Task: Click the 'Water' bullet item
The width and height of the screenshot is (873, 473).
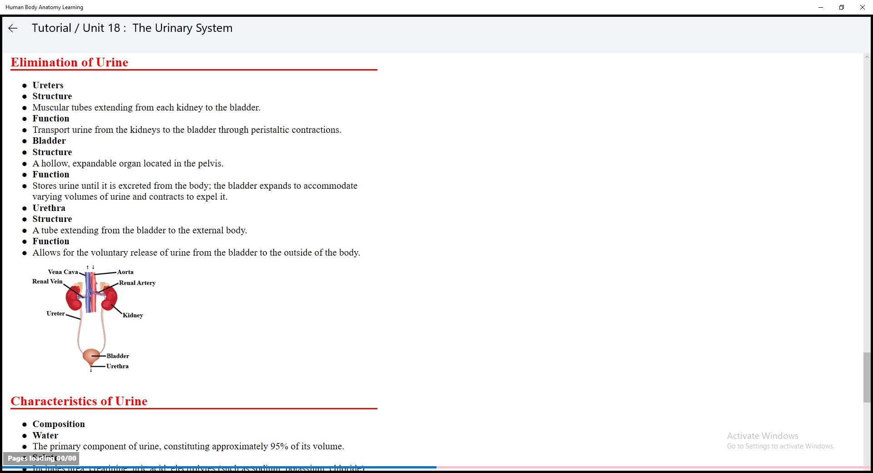Action: pyautogui.click(x=45, y=435)
